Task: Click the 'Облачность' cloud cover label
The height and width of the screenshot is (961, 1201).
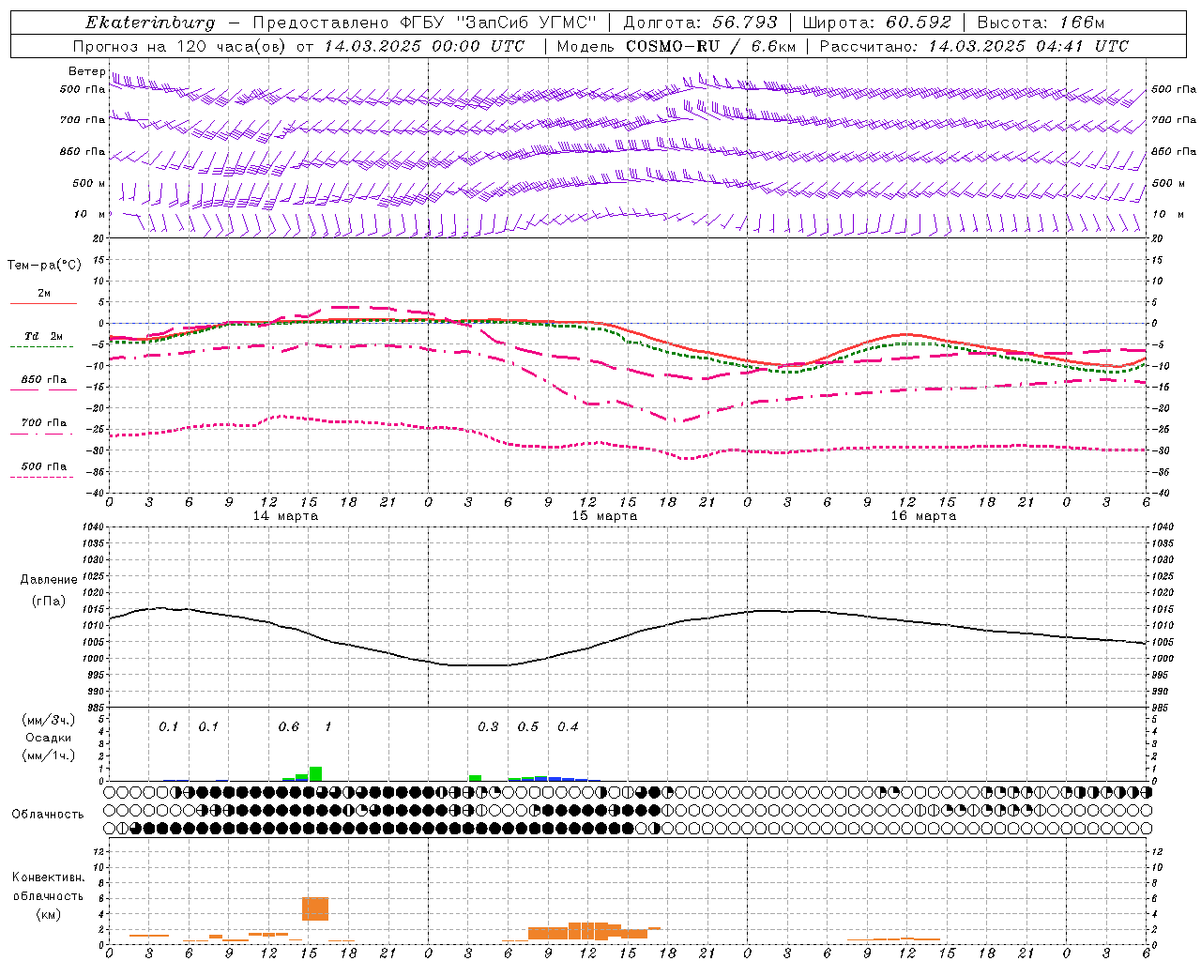Action: click(x=48, y=814)
